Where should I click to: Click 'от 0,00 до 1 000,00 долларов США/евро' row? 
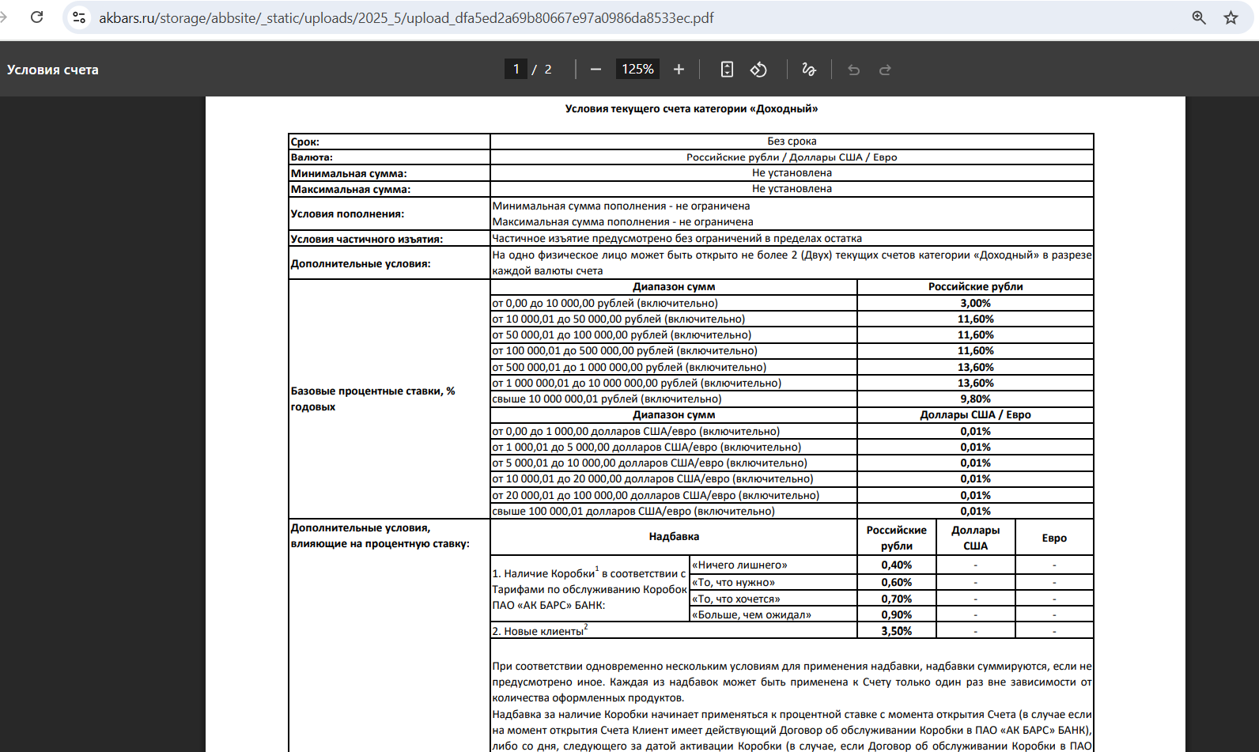(674, 431)
